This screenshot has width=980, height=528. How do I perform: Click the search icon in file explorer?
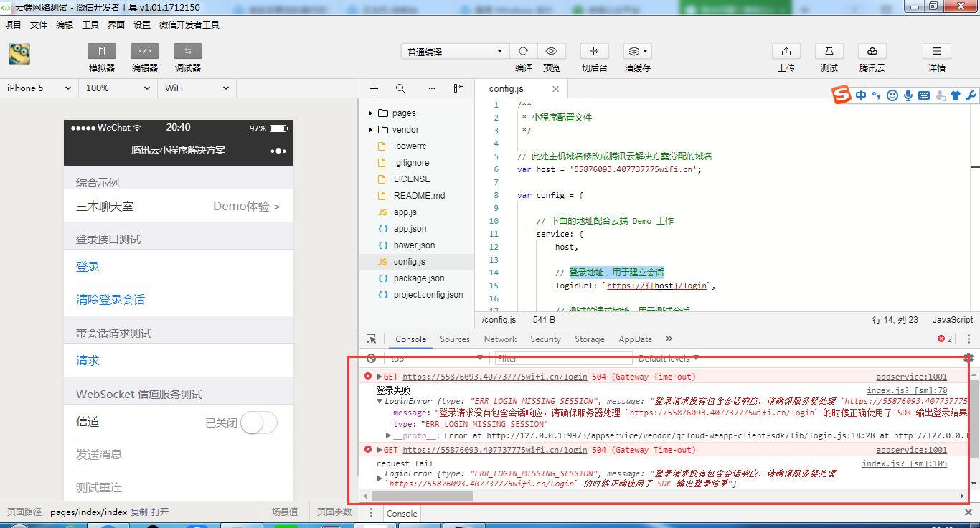400,88
